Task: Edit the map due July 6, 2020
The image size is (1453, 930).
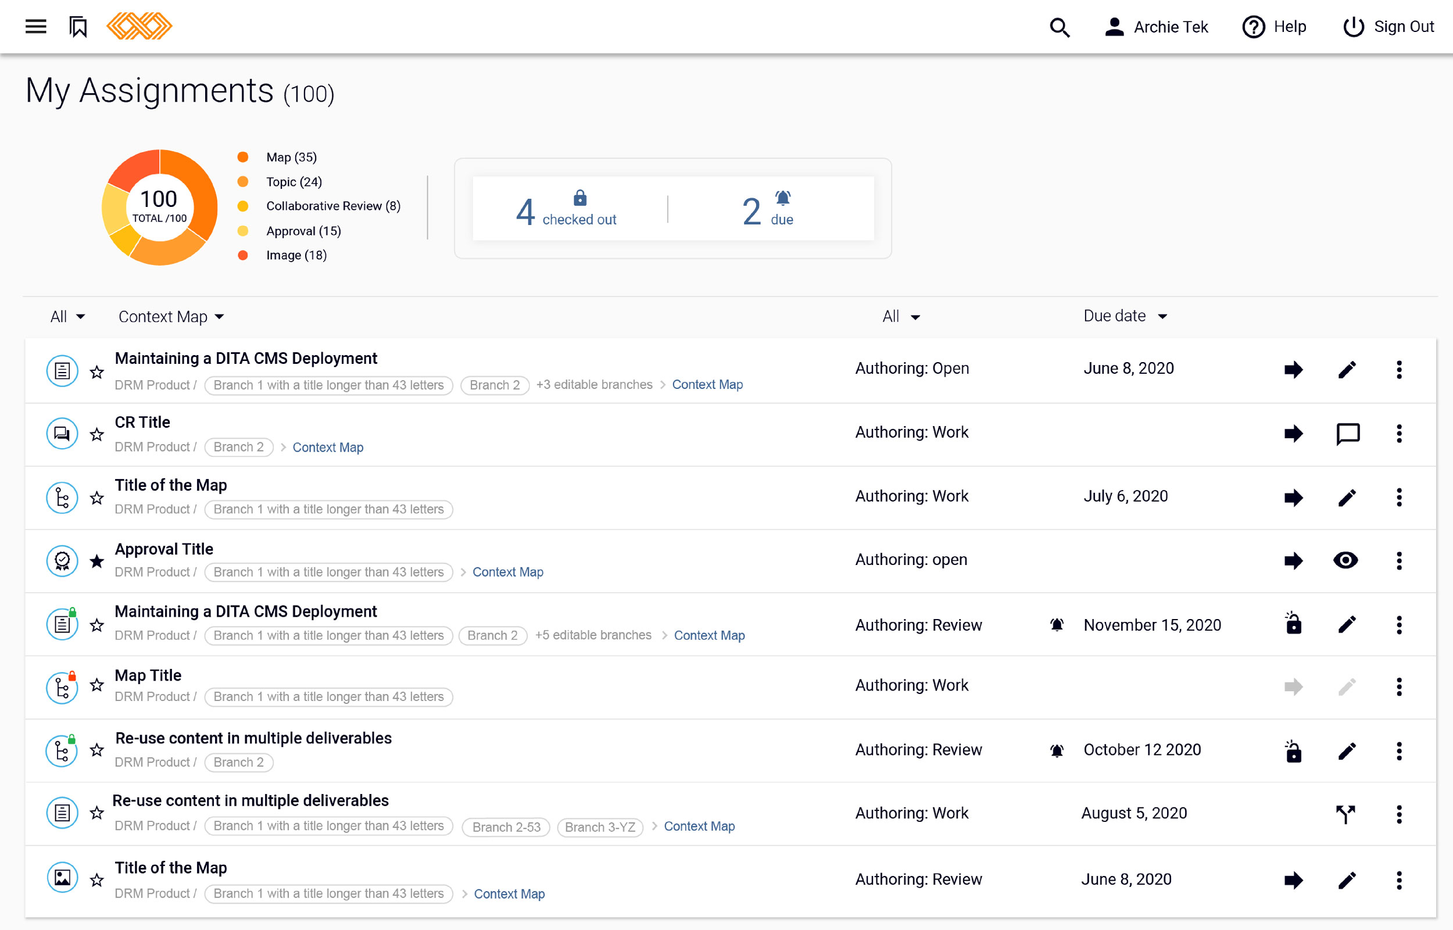Action: pyautogui.click(x=1347, y=498)
